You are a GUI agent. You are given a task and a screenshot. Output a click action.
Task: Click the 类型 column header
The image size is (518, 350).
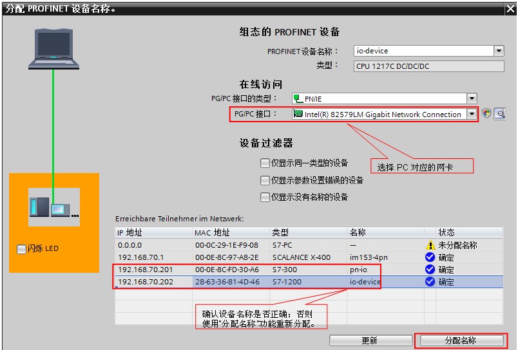pos(308,232)
